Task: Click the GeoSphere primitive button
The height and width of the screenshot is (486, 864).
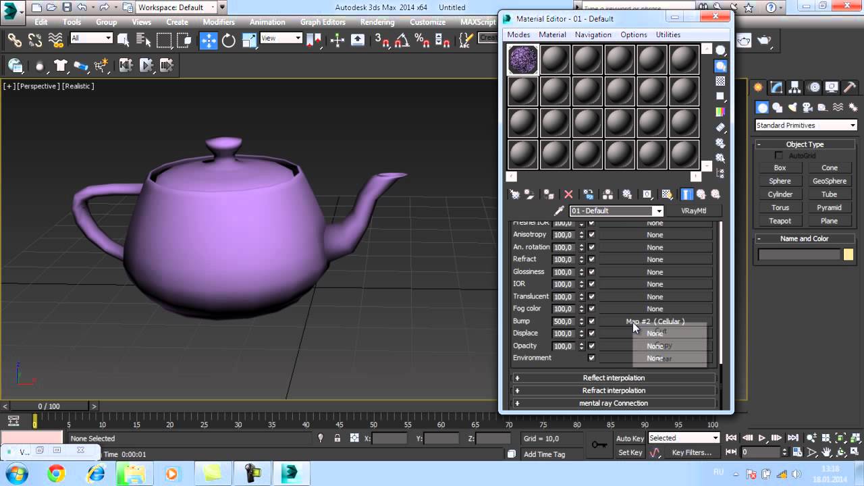Action: [x=830, y=181]
